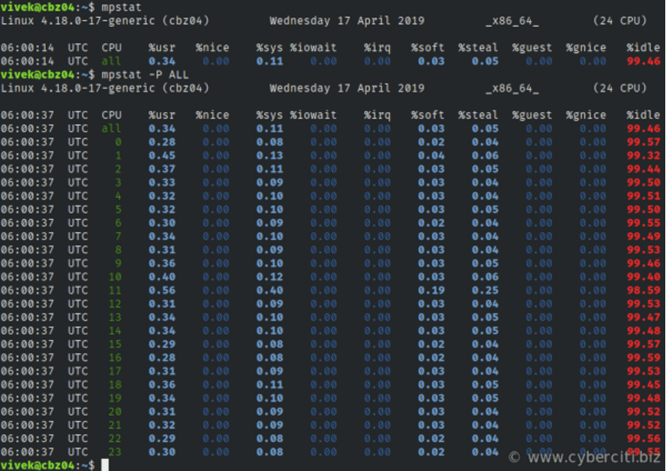
Task: Click idle value 99.32 in the CPU 1 row
Action: click(x=644, y=156)
